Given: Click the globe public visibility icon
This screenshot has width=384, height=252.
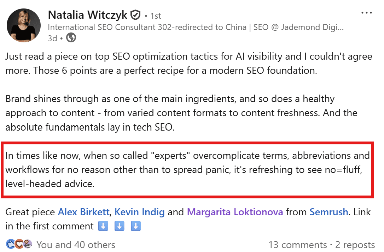Looking at the screenshot, I should (71, 38).
